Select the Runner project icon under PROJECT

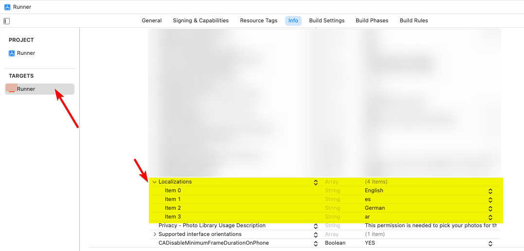point(12,53)
